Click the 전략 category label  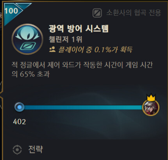click(36, 149)
